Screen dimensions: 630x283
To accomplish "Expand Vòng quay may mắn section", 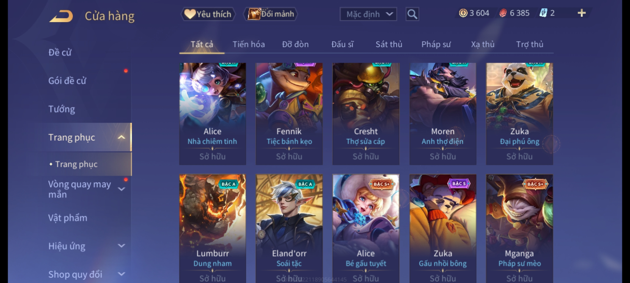I will (121, 189).
